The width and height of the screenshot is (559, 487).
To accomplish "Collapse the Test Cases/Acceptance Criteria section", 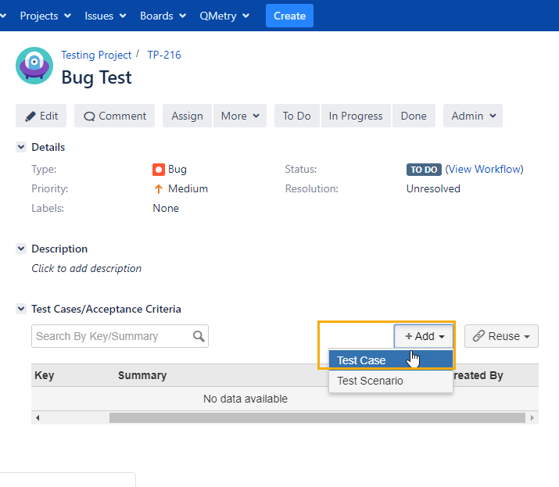I will (21, 309).
